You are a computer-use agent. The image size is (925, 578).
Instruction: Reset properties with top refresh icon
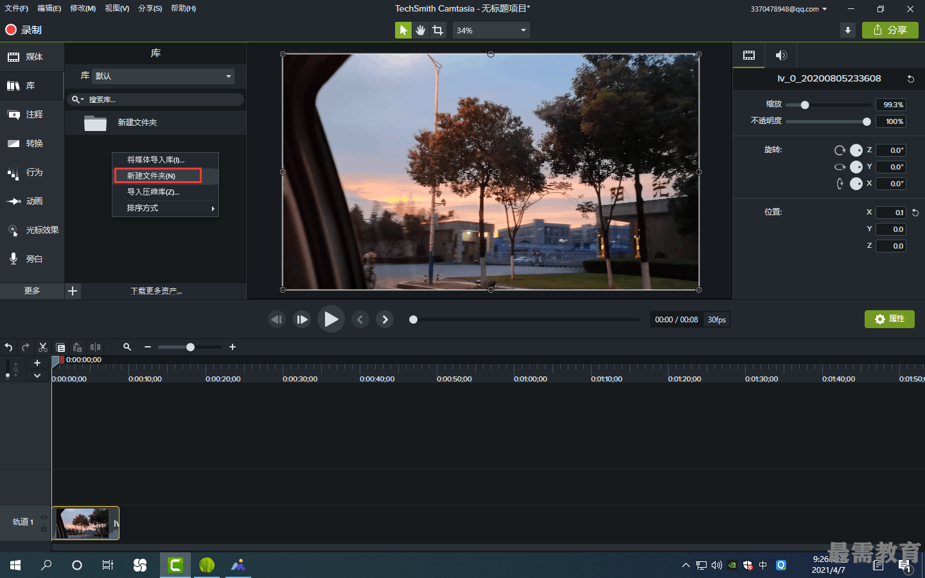click(x=910, y=79)
